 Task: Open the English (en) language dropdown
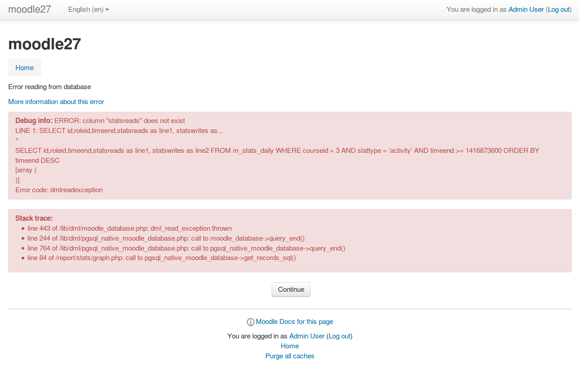(89, 10)
